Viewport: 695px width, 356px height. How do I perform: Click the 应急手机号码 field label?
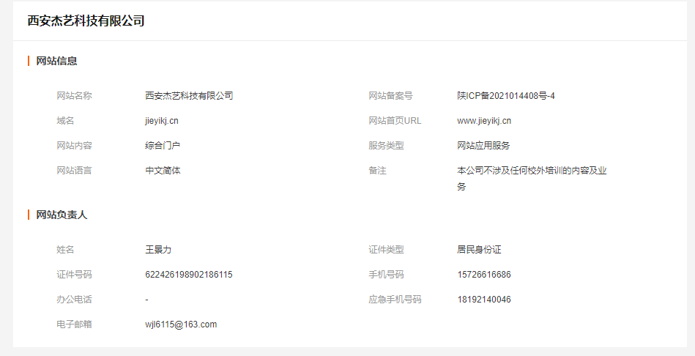[395, 300]
